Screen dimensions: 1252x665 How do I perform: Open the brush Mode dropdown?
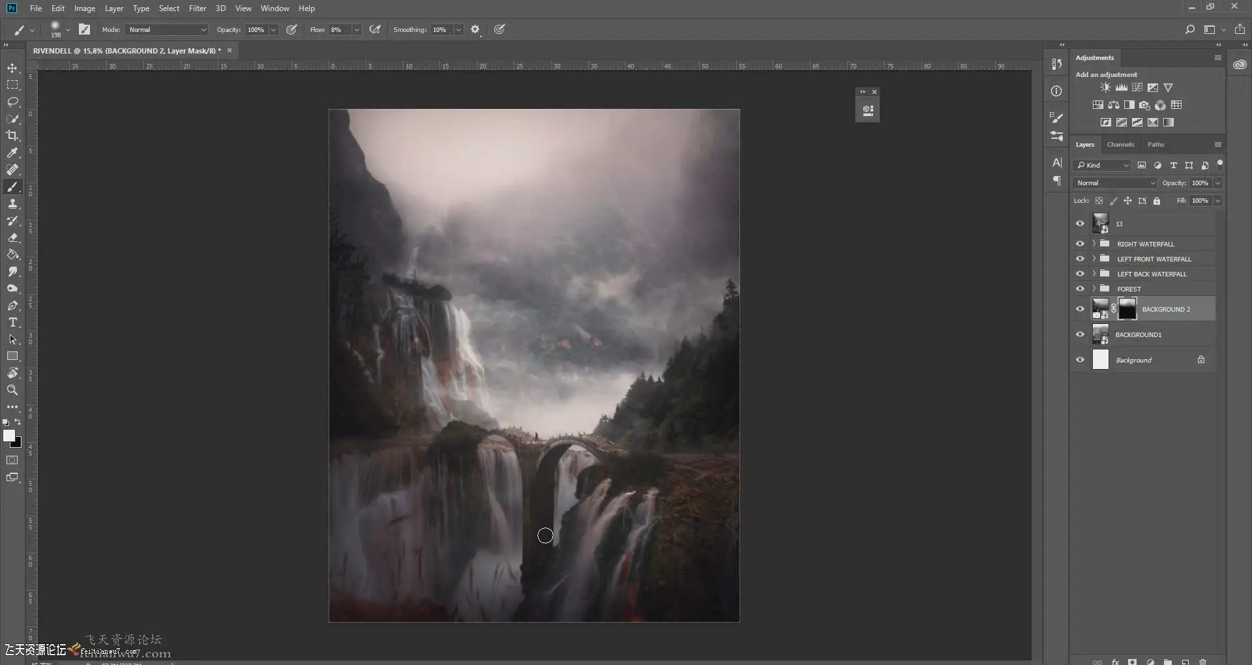[167, 29]
